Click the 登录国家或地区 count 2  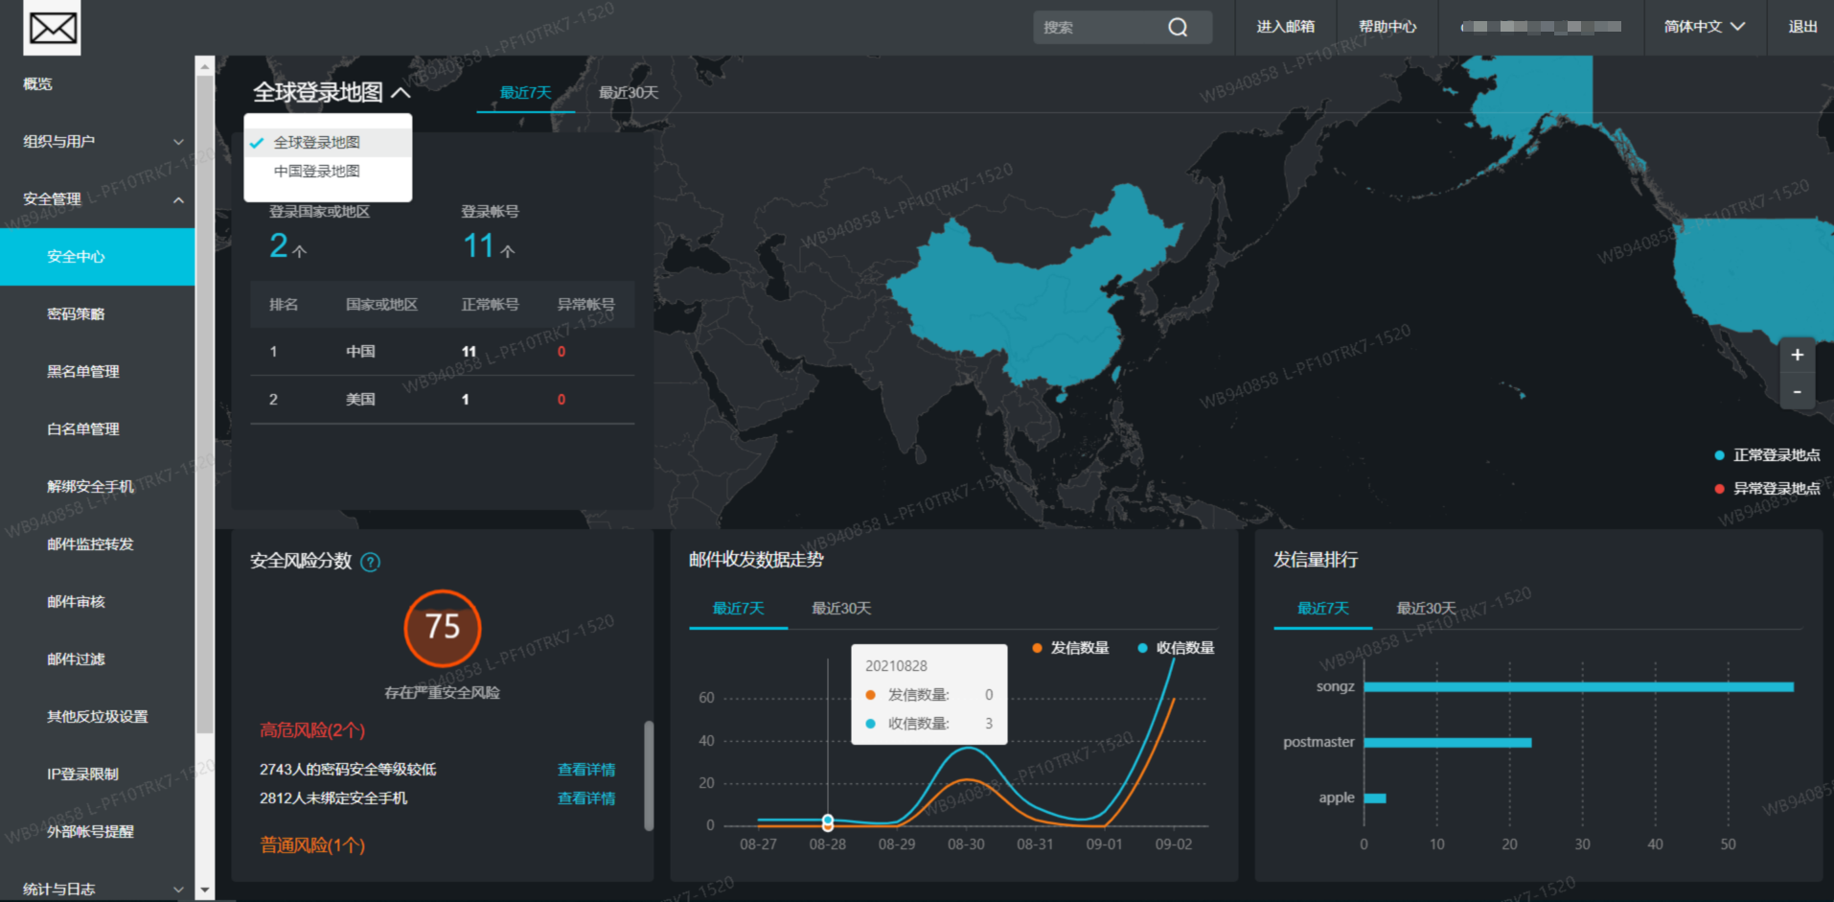tap(279, 246)
